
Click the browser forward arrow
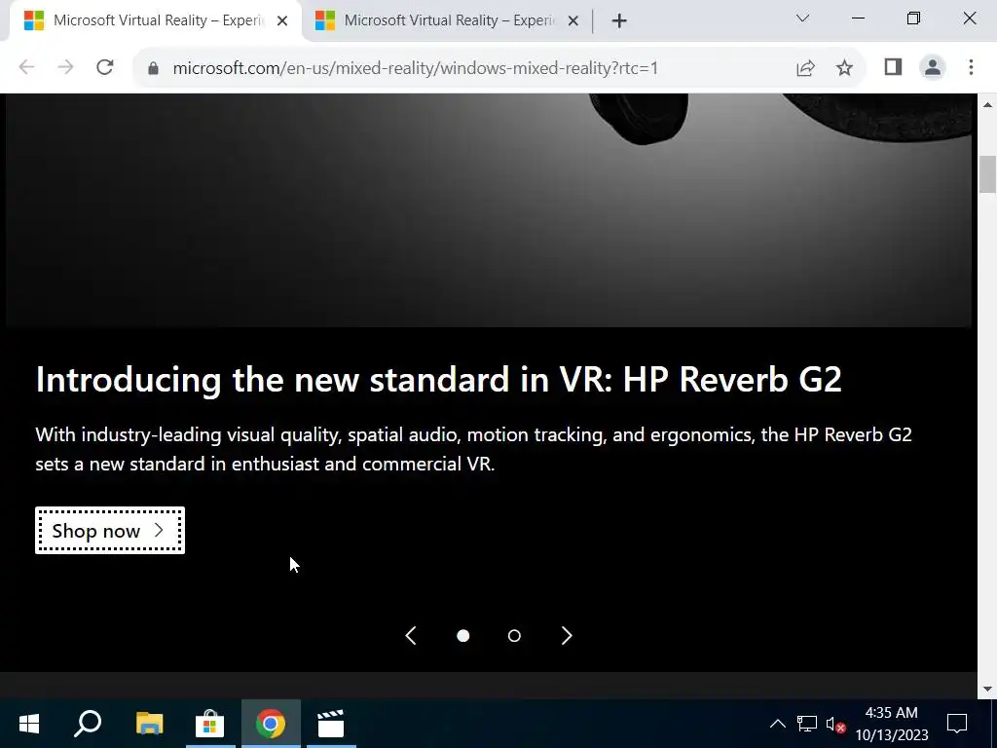(x=65, y=67)
